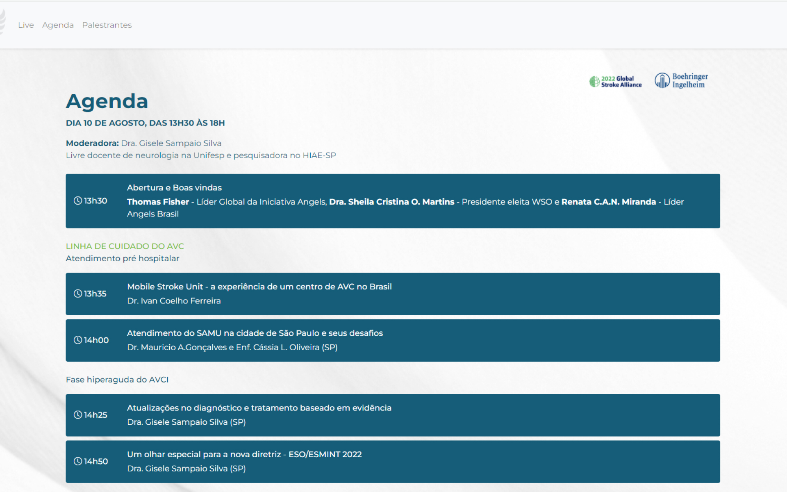The image size is (787, 492).
Task: Open the Agenda navigation item
Action: pyautogui.click(x=58, y=25)
